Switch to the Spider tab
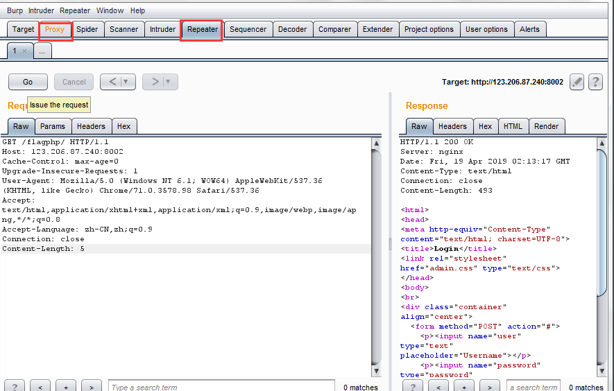 (87, 29)
